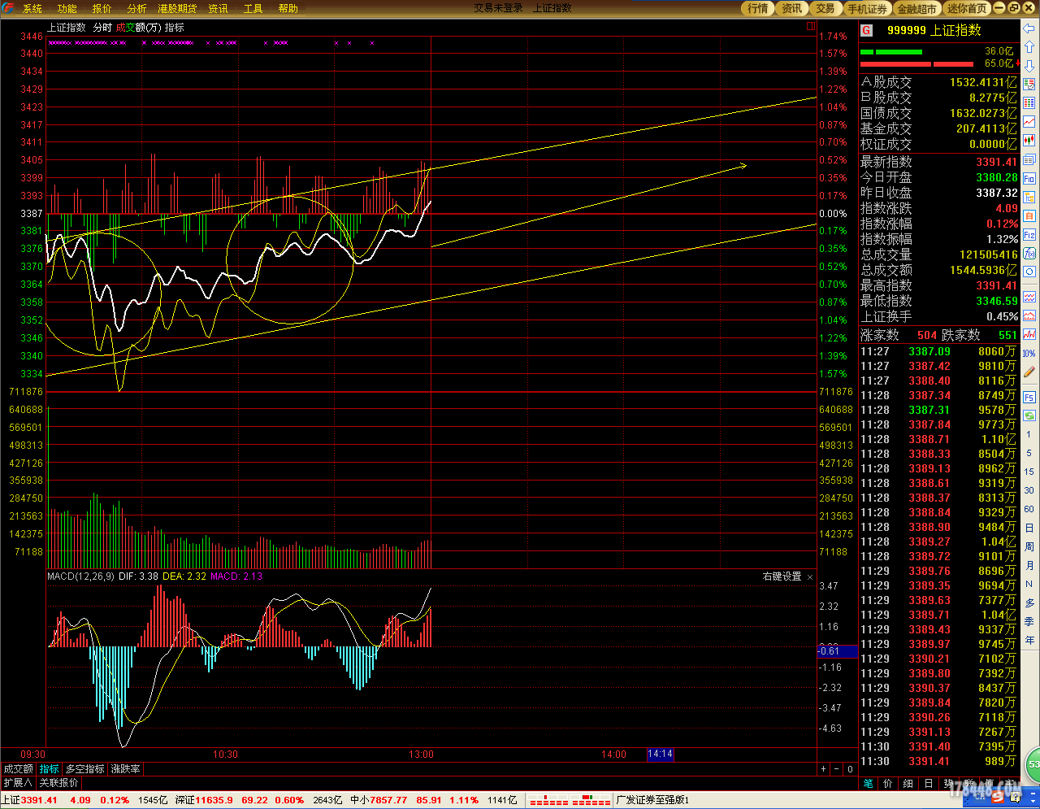This screenshot has height=809, width=1040.
Task: Select monthly '月' period in right sidebar
Action: (x=1029, y=565)
